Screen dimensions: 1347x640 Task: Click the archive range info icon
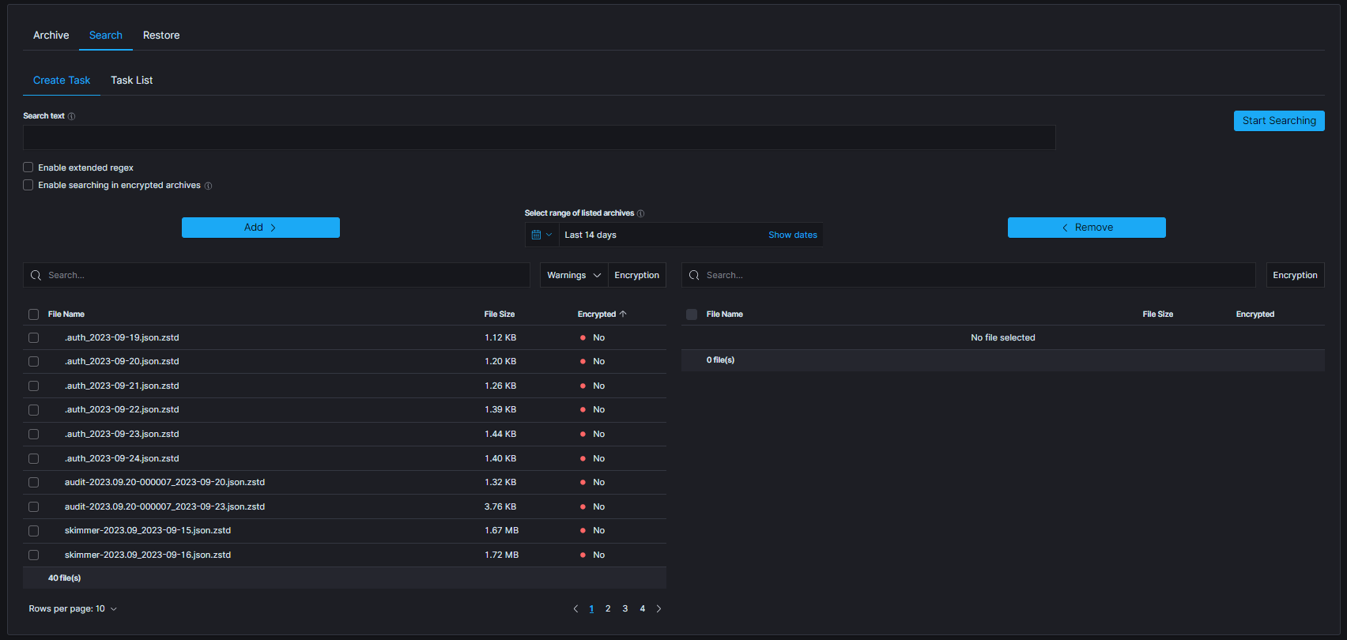pos(641,213)
